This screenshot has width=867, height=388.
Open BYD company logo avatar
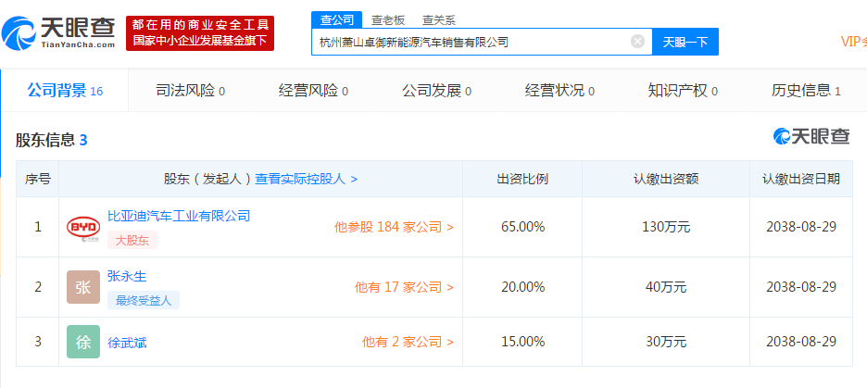[x=83, y=227]
